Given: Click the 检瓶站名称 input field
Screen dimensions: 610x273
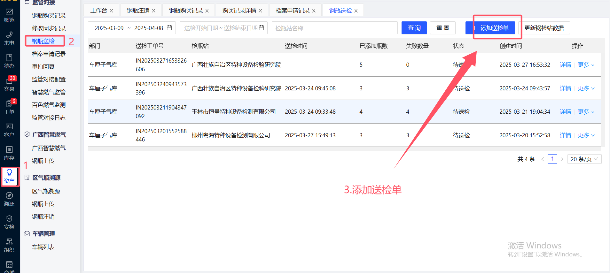Looking at the screenshot, I should (x=334, y=28).
